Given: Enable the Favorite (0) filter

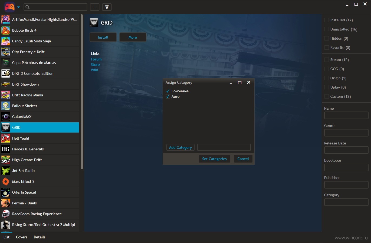Looking at the screenshot, I should (x=327, y=48).
